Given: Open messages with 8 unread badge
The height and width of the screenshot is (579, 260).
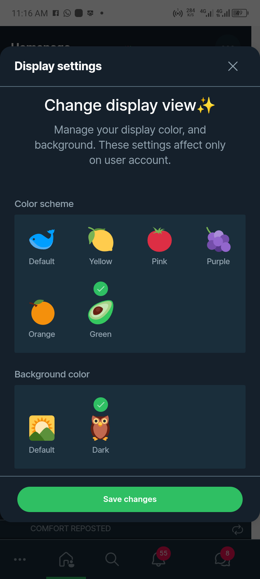Looking at the screenshot, I should 223,559.
